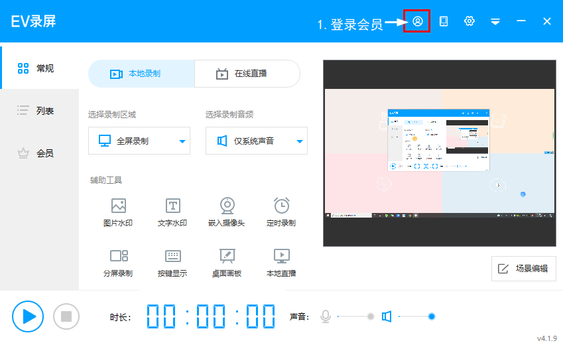Viewport: 563px width, 343px height.
Task: Start recording with the play button
Action: (x=28, y=316)
